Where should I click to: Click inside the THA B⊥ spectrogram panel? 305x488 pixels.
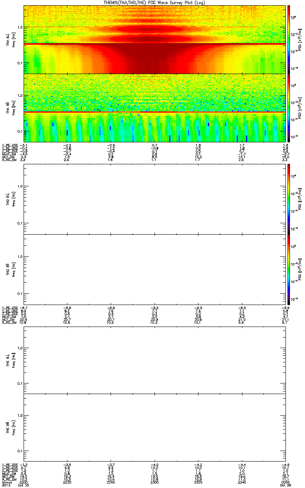click(x=154, y=39)
